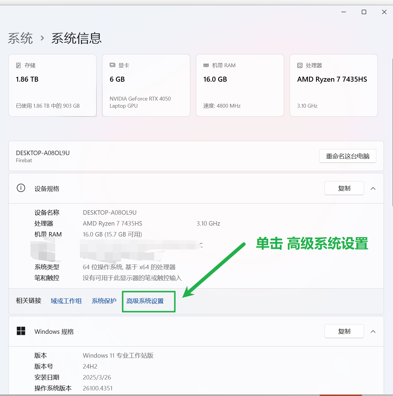Click the 3.10 GHz value in device specs

[208, 223]
